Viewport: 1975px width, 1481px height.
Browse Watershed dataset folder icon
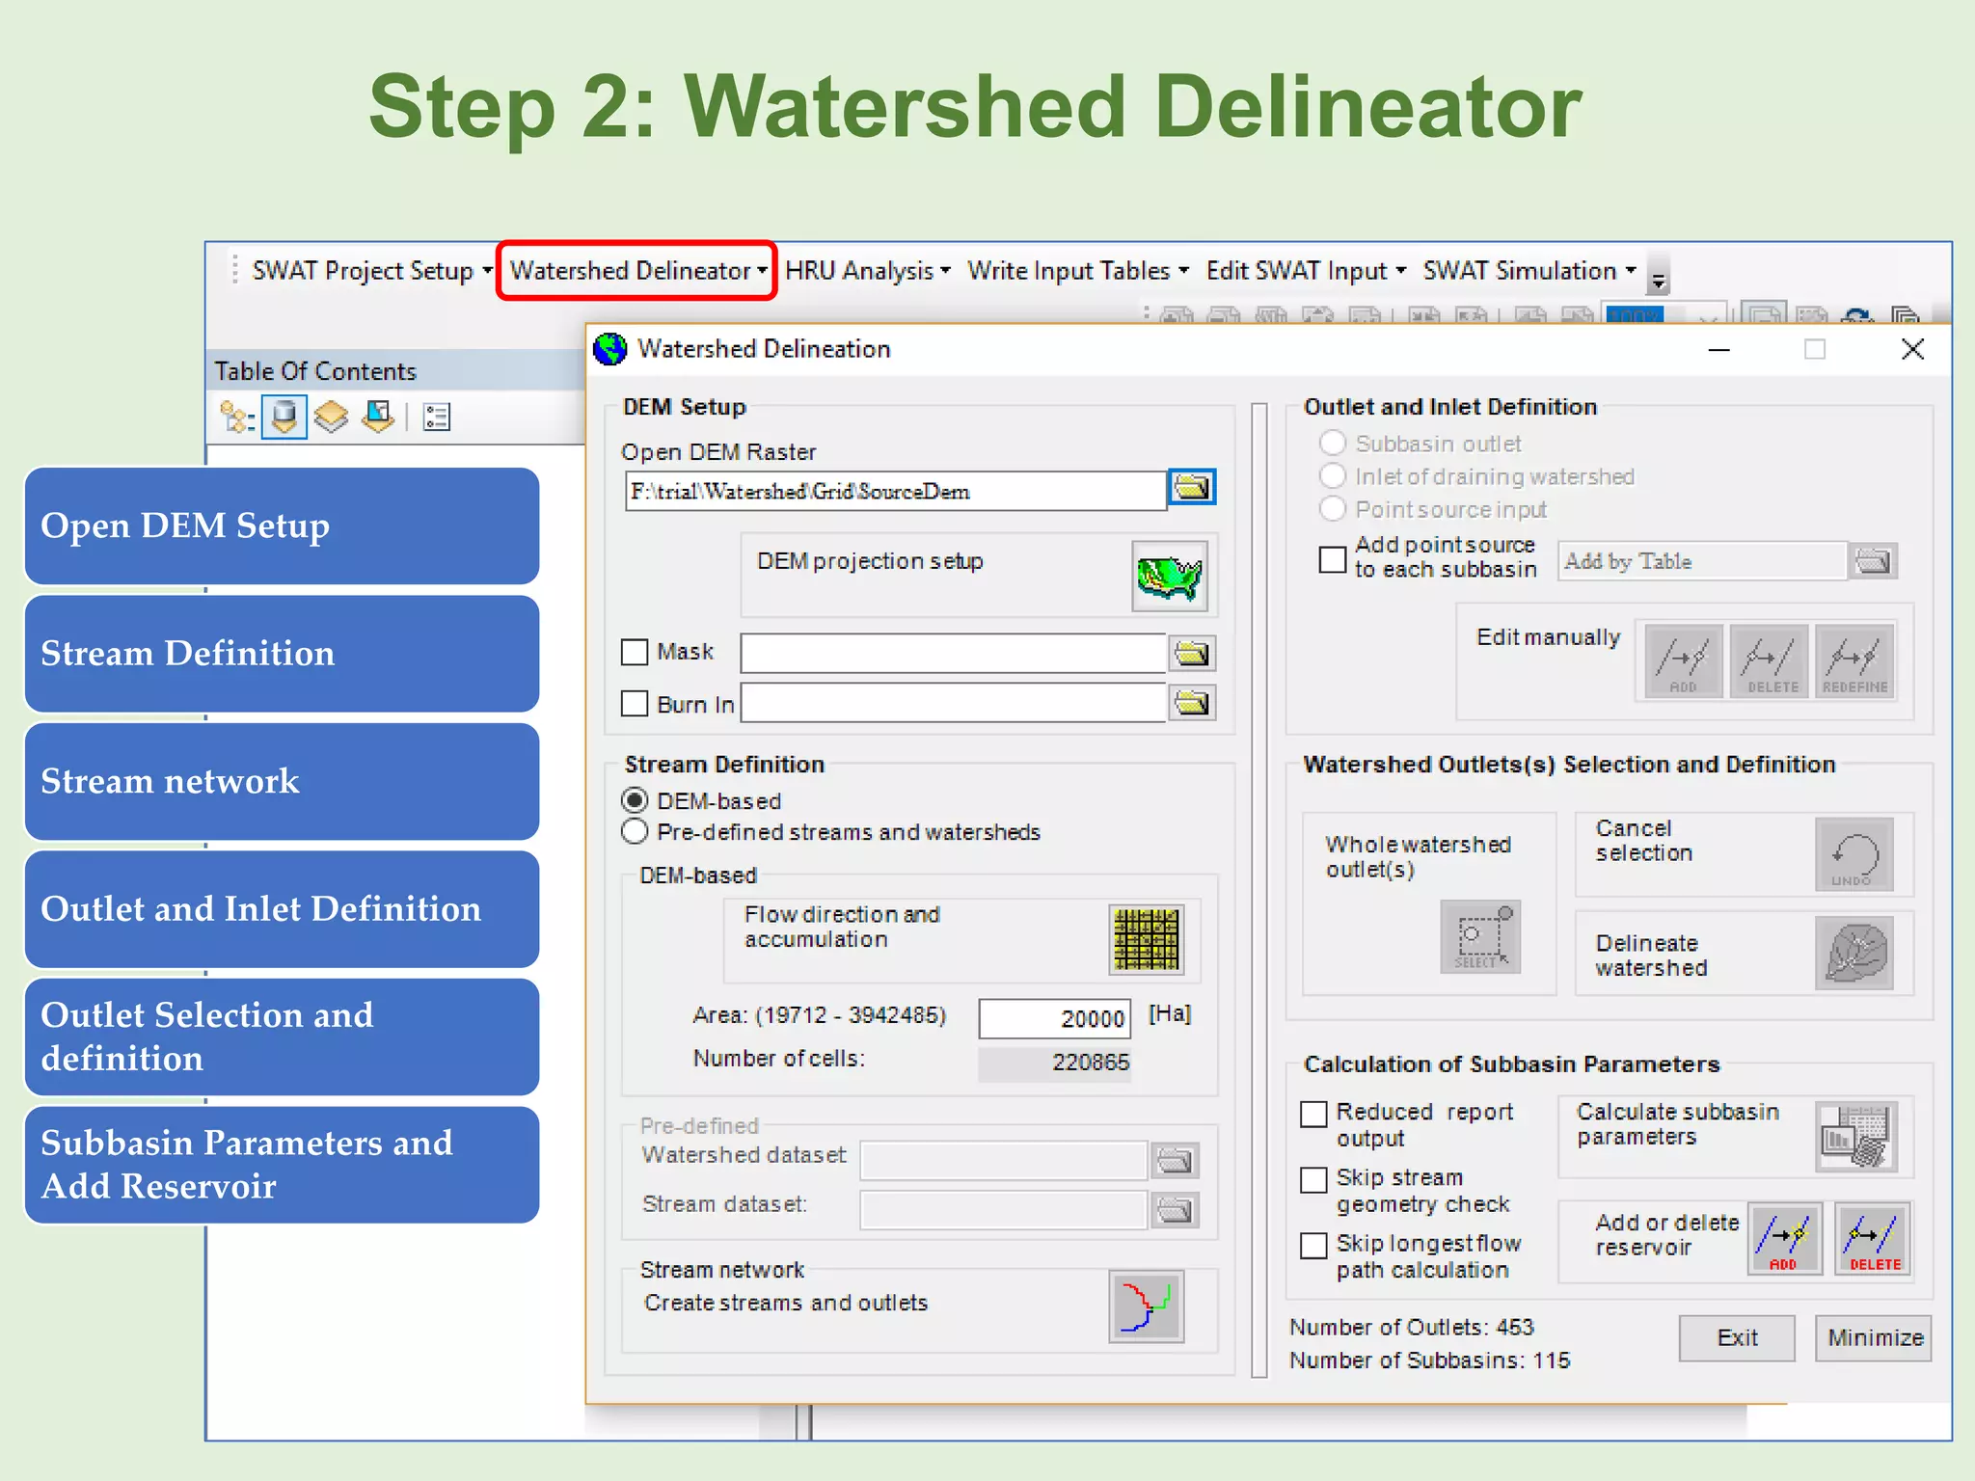1175,1160
